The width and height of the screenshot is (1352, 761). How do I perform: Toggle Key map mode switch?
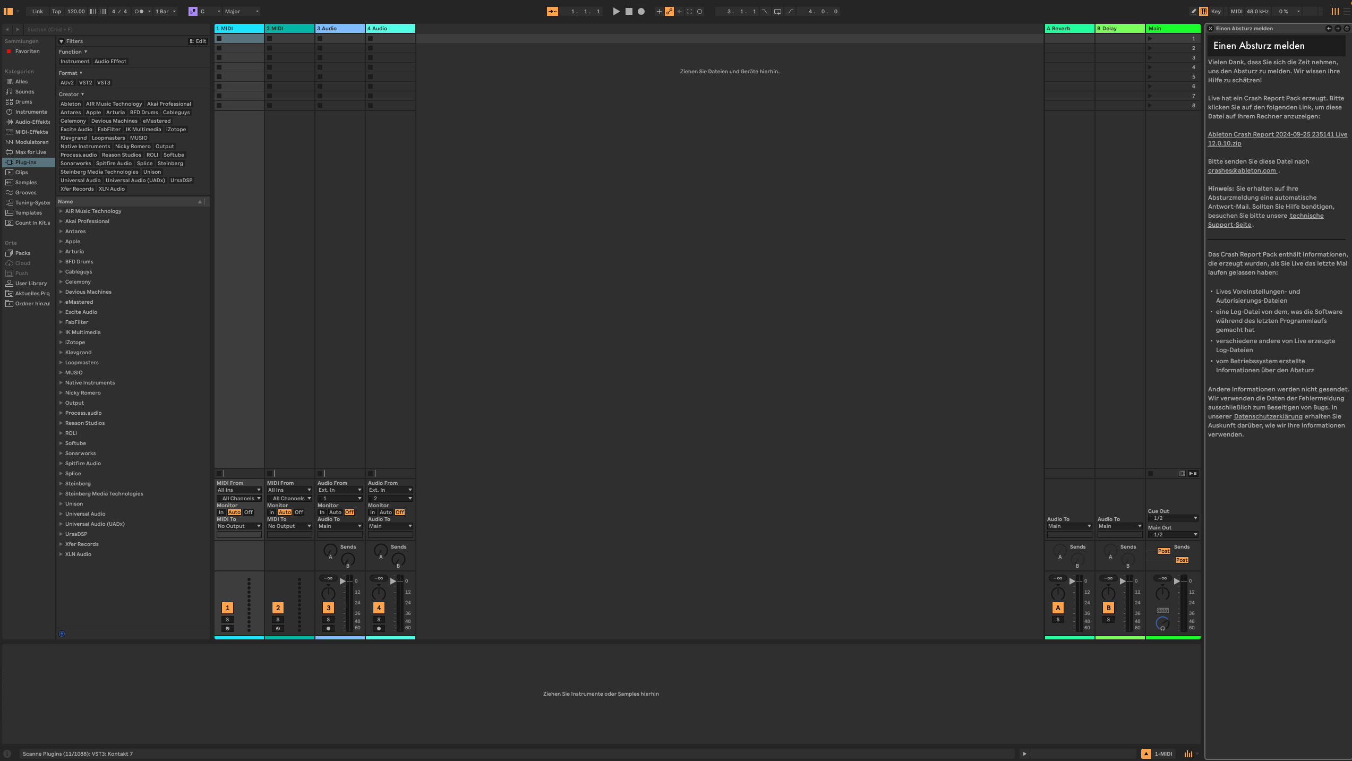click(1216, 11)
